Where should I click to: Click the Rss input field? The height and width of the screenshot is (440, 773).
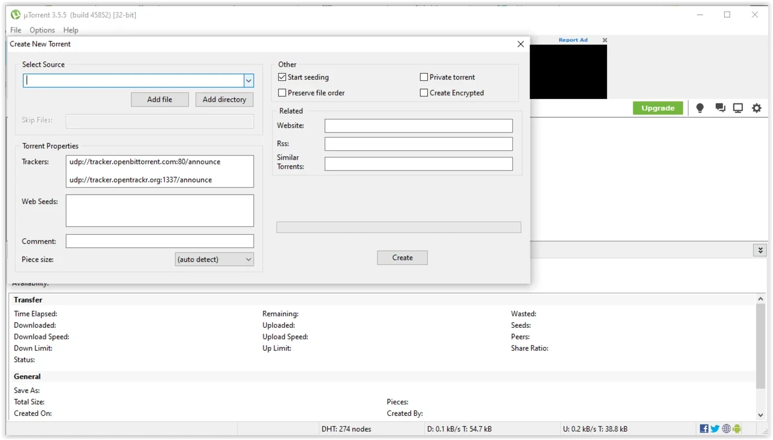tap(418, 144)
